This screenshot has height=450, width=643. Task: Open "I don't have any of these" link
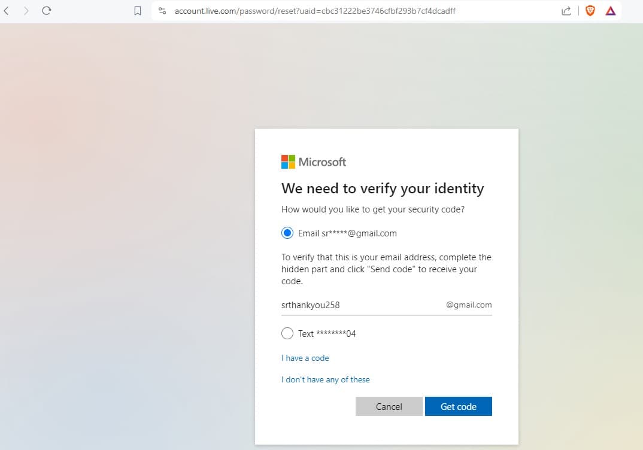click(326, 379)
